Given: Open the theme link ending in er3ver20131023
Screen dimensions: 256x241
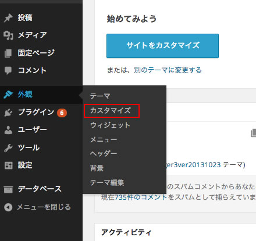Looking at the screenshot, I should (194, 165).
